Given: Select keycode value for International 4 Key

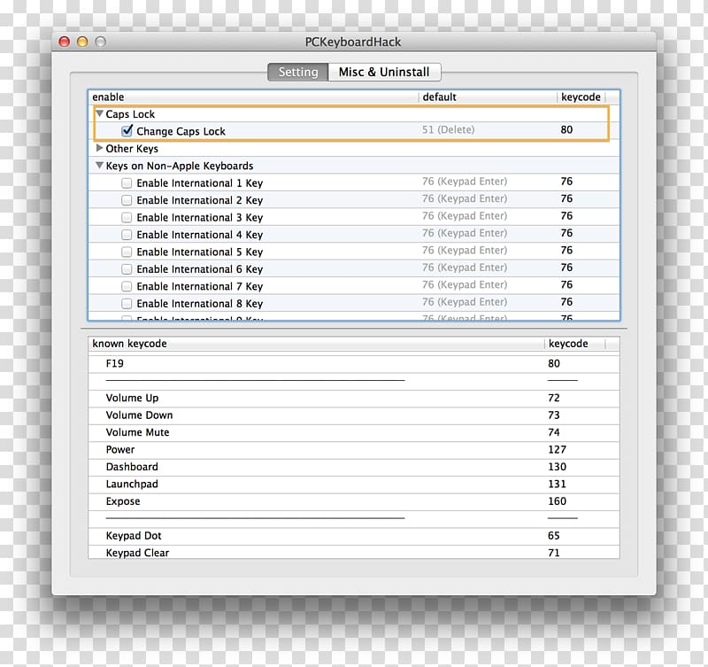Looking at the screenshot, I should click(566, 233).
